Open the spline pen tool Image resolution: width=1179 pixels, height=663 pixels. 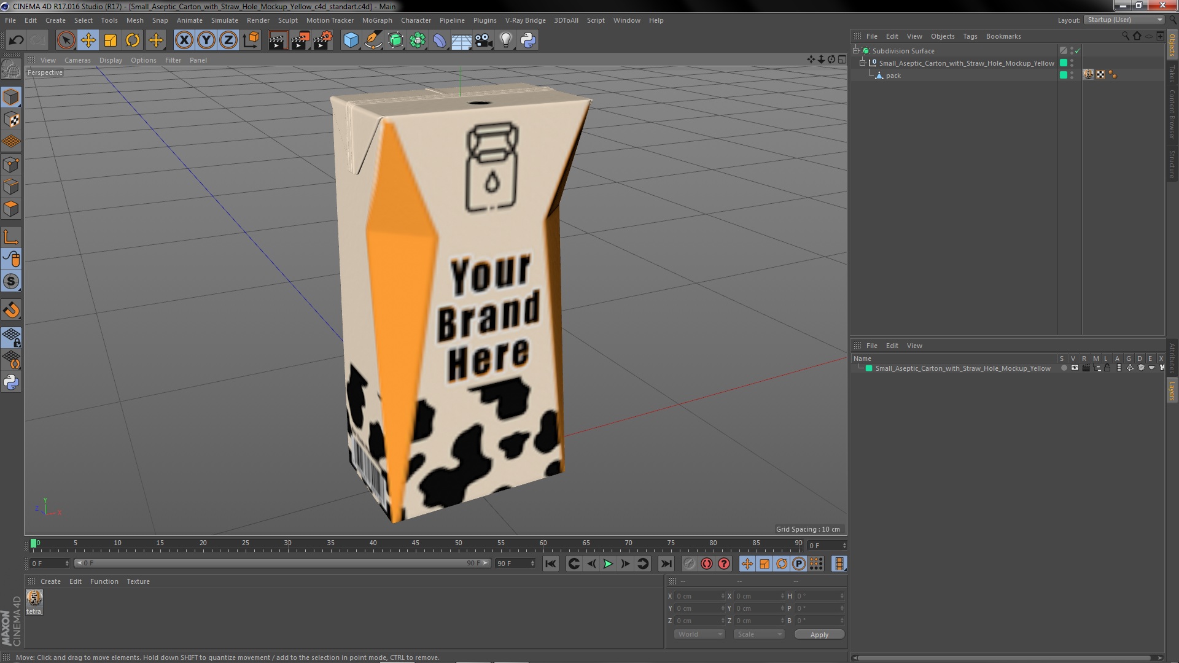tap(373, 41)
